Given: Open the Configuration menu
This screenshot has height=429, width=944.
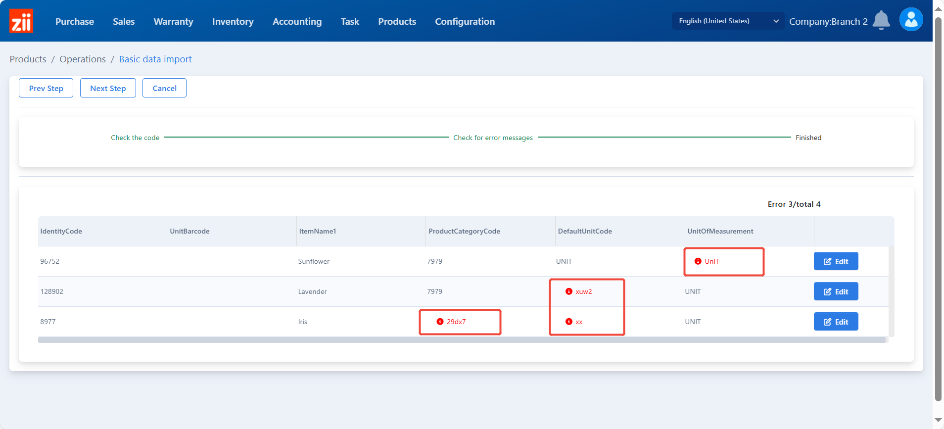Looking at the screenshot, I should pos(465,21).
